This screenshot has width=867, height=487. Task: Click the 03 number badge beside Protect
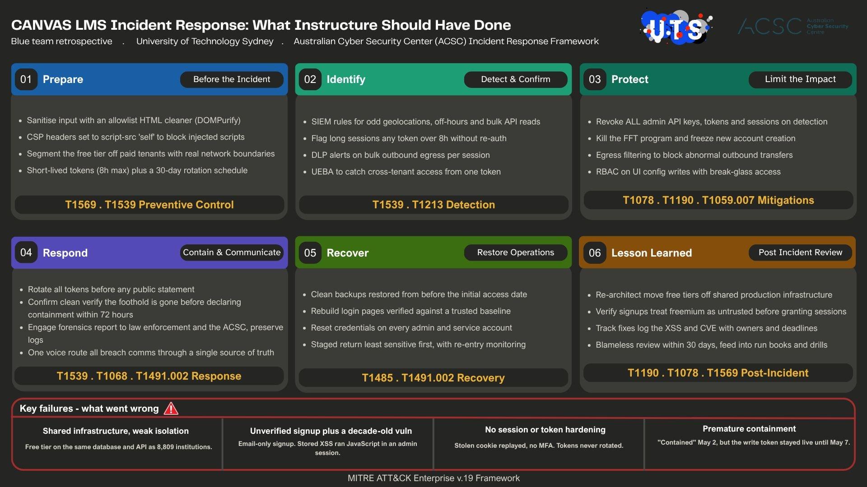click(595, 79)
